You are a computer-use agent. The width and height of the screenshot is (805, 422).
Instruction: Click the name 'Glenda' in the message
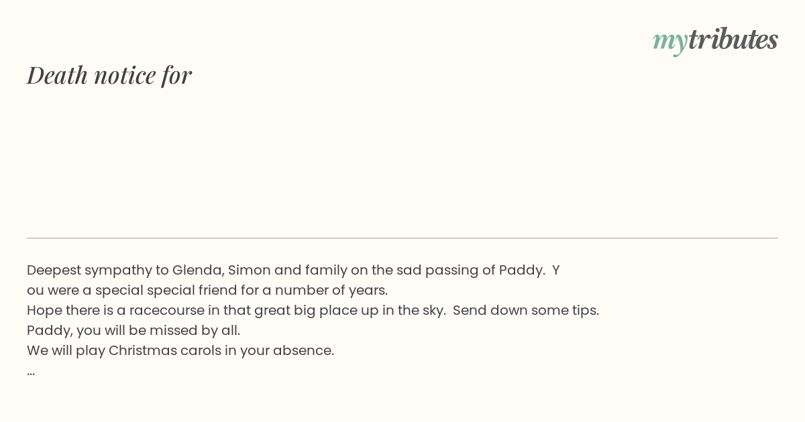(198, 270)
